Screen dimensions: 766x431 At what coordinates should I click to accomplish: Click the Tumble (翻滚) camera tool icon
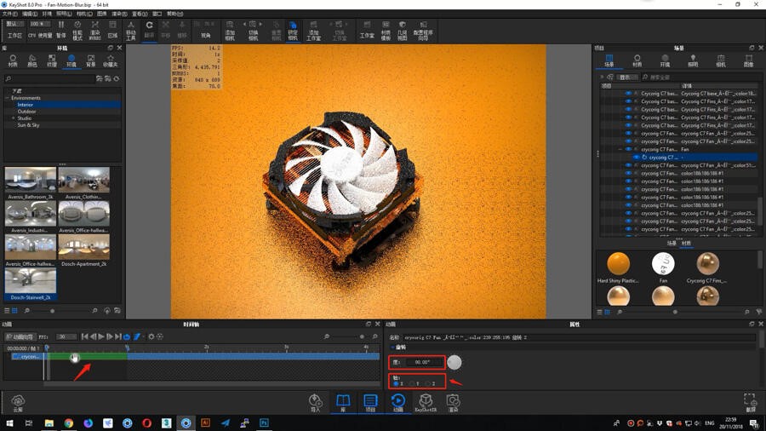[x=149, y=28]
